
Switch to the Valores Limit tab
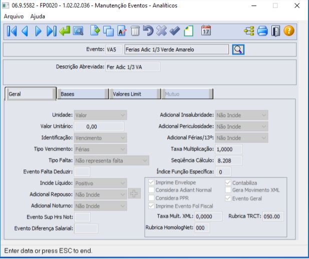click(x=135, y=94)
